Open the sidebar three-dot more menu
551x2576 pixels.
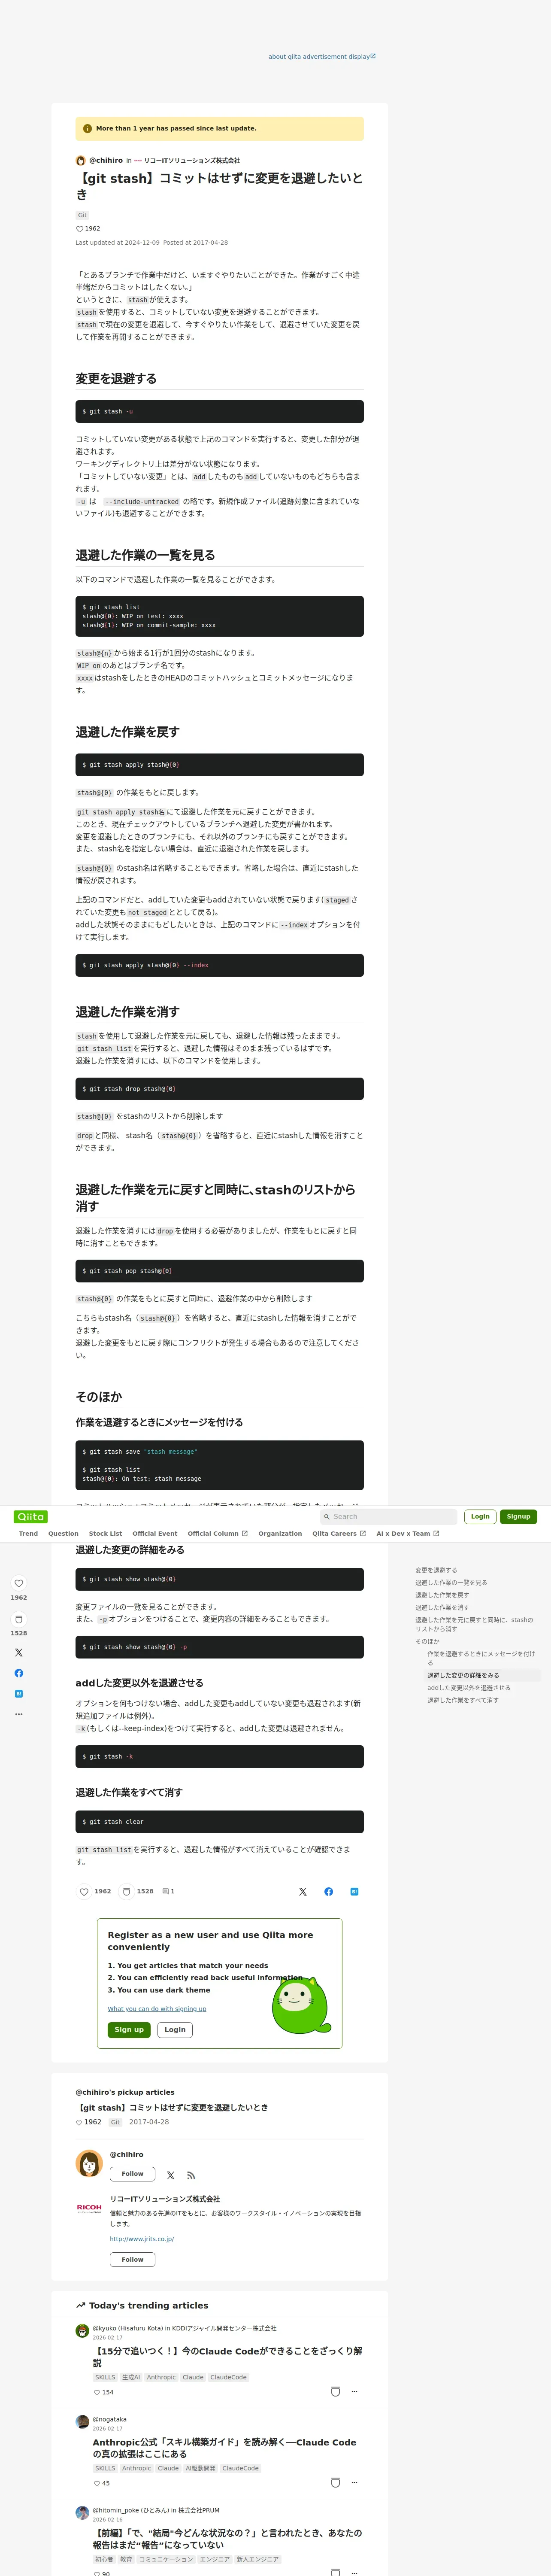(x=19, y=1714)
